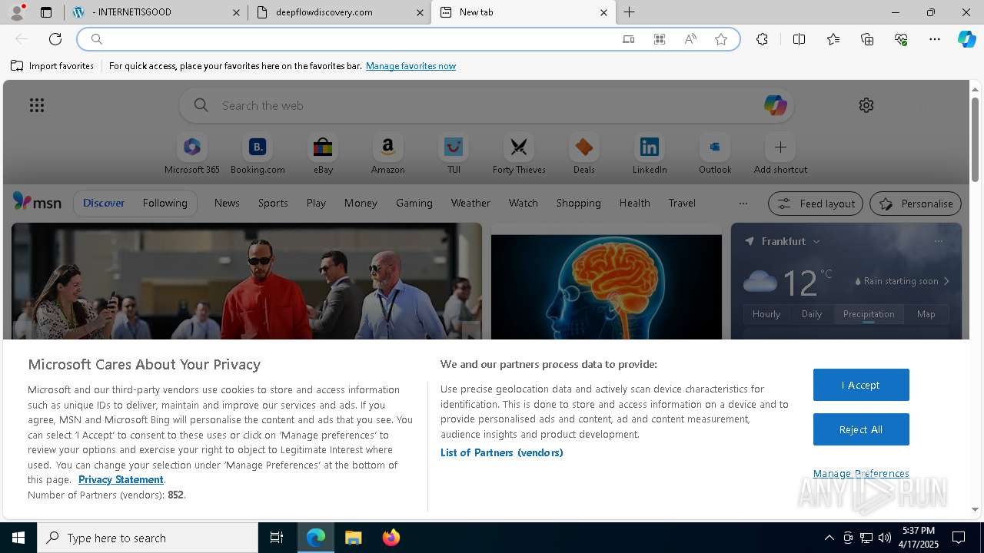Launch the Copilot sidebar icon
The height and width of the screenshot is (553, 984).
pyautogui.click(x=966, y=39)
